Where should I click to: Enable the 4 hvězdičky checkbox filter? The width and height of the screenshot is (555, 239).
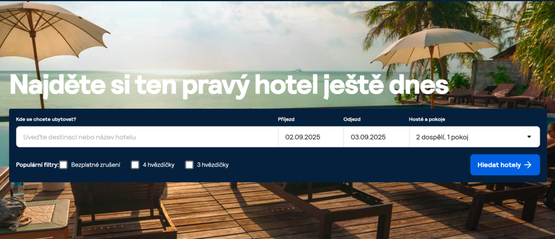(x=135, y=165)
